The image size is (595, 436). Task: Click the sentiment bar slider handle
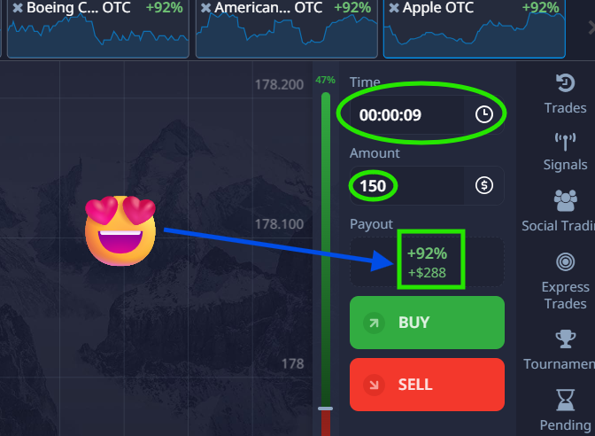(x=325, y=409)
